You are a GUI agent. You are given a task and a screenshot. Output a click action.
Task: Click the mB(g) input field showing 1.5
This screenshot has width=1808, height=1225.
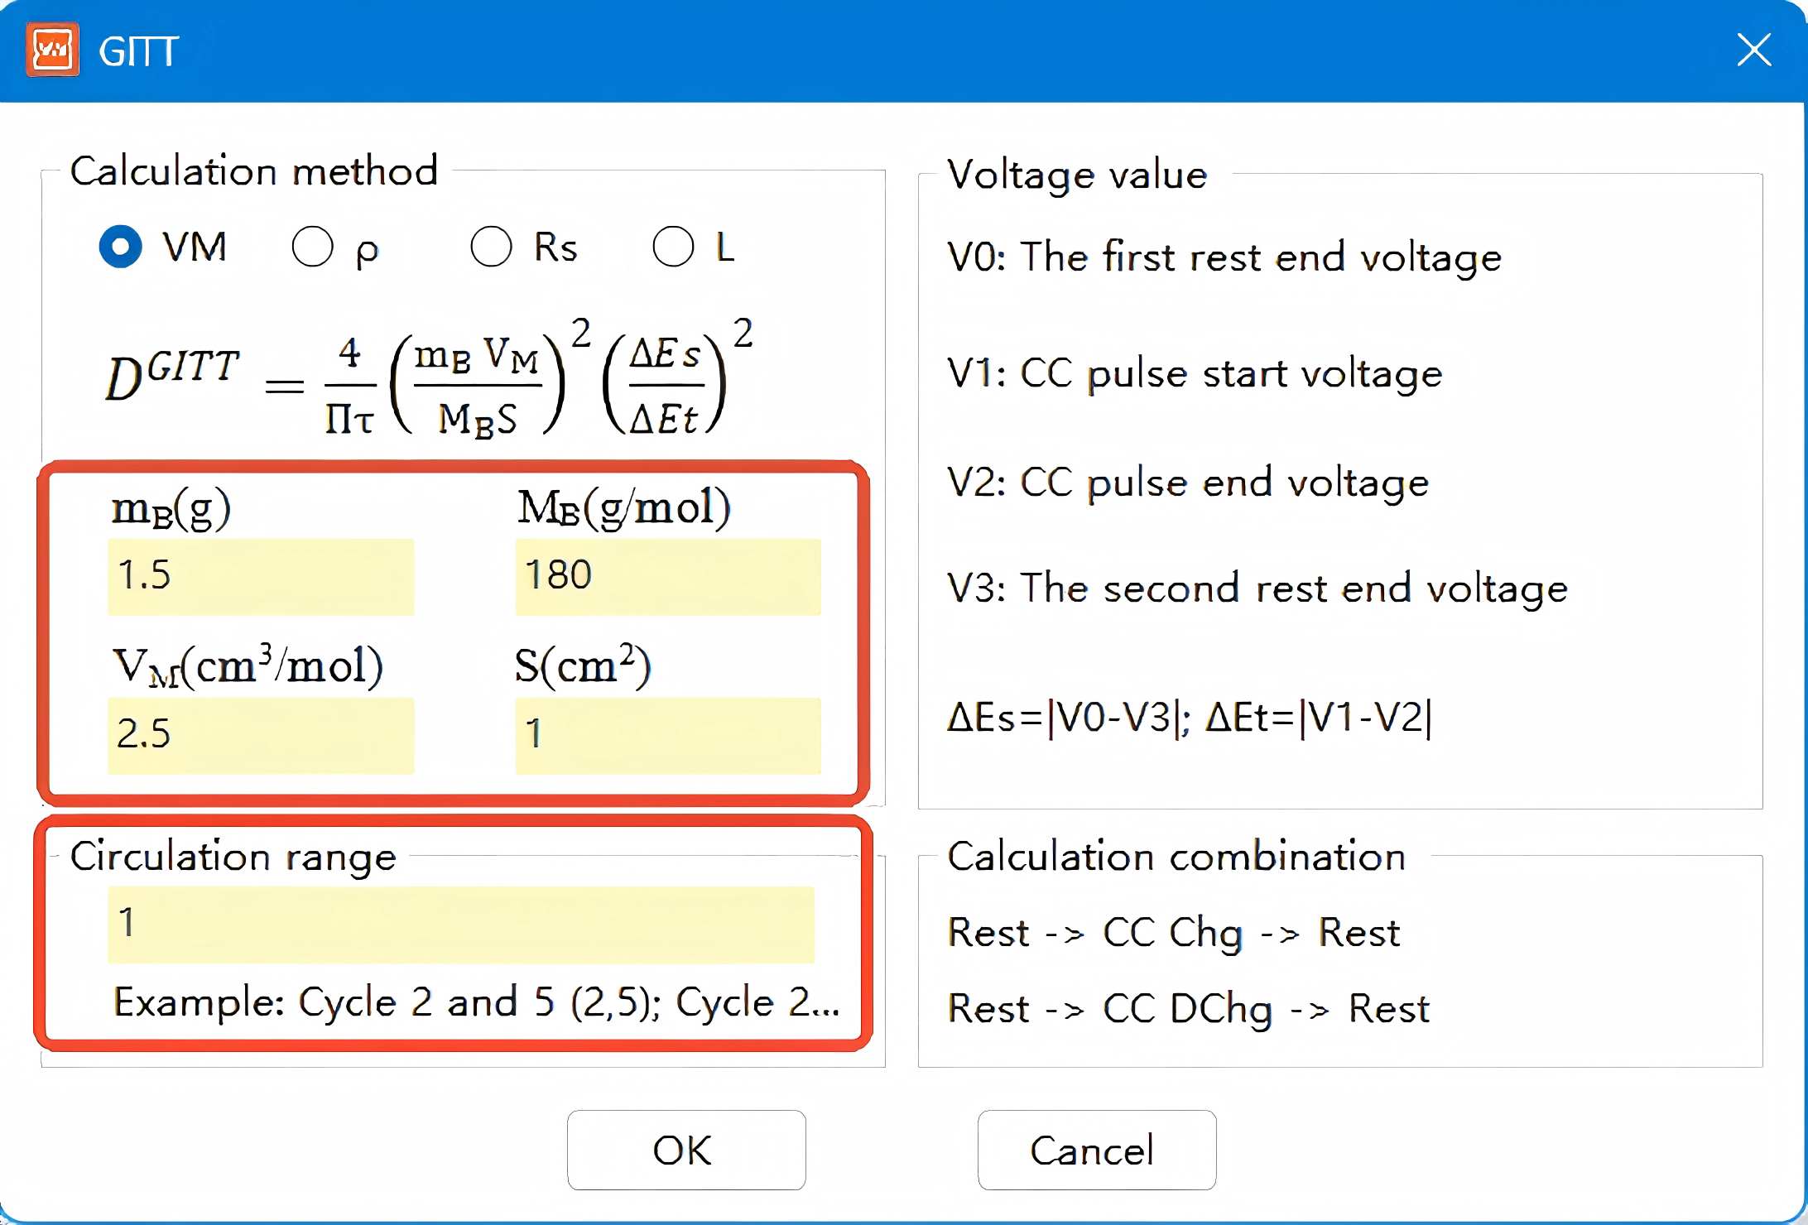point(261,577)
